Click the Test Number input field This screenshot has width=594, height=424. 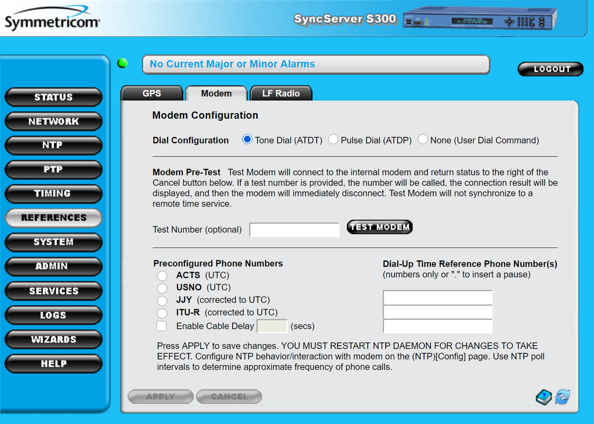pos(294,230)
